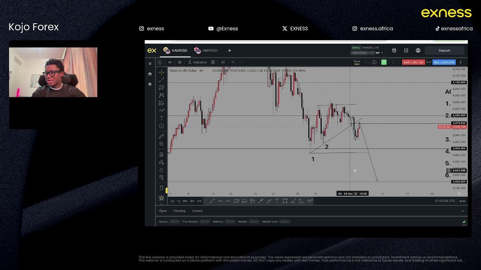Collapse the positions panel with chevron
Viewport: 481px width, 270px height.
[463, 211]
